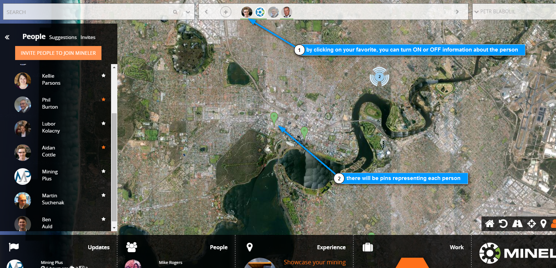Click the people list vertical scrollbar
Image resolution: width=556 pixels, height=268 pixels.
tap(114, 166)
